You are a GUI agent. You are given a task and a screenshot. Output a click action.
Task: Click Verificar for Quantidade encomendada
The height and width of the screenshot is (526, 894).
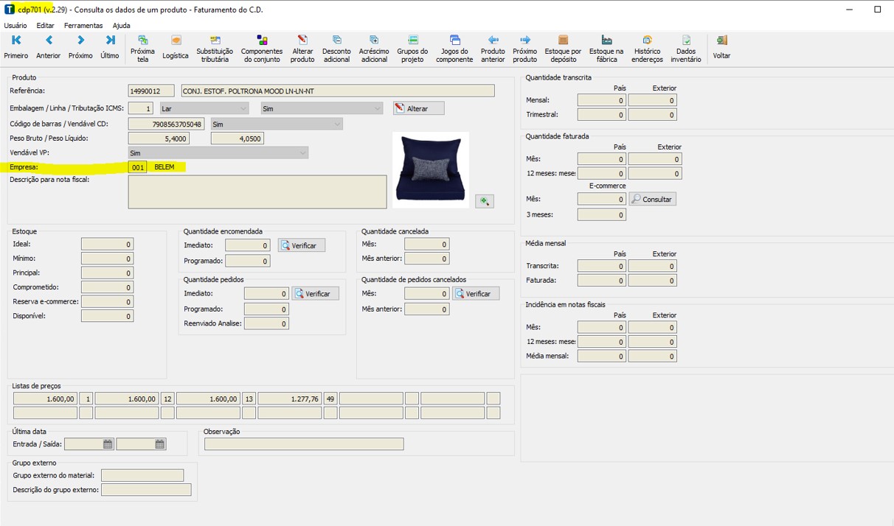[301, 245]
